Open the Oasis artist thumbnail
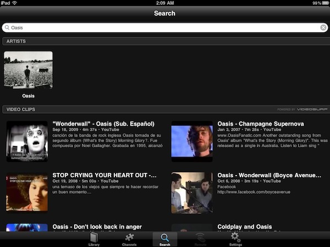This screenshot has height=247, width=330. point(28,70)
